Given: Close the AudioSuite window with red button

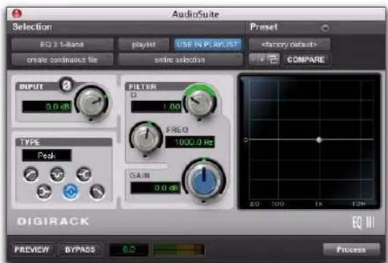Looking at the screenshot, I should [17, 13].
